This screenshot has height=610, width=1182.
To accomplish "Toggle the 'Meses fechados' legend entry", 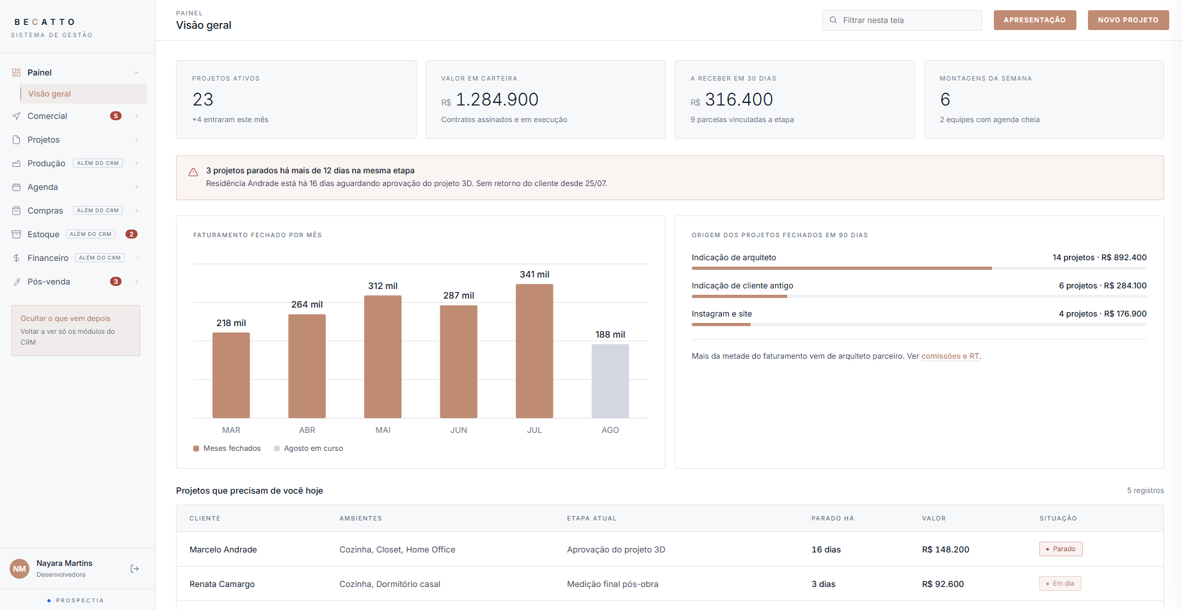I will tap(227, 449).
